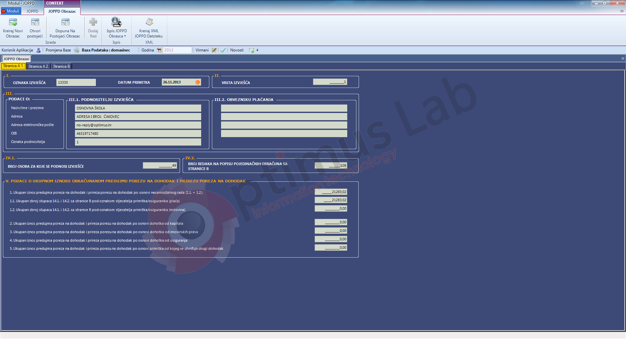The image size is (626, 339).
Task: Click the green checkmark icon in toolbar
Action: pos(223,50)
